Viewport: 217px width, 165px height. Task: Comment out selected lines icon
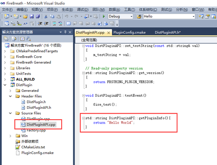click(54, 24)
